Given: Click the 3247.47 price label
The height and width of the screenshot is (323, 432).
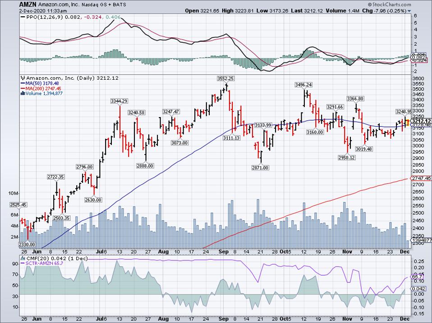Looking at the screenshot, I should [171, 112].
